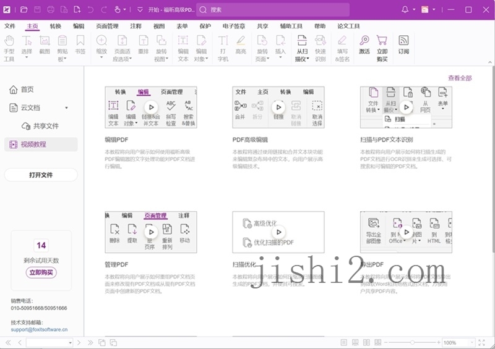Click From Scanner (从扫描仪) icon
495x349 pixels.
point(302,41)
